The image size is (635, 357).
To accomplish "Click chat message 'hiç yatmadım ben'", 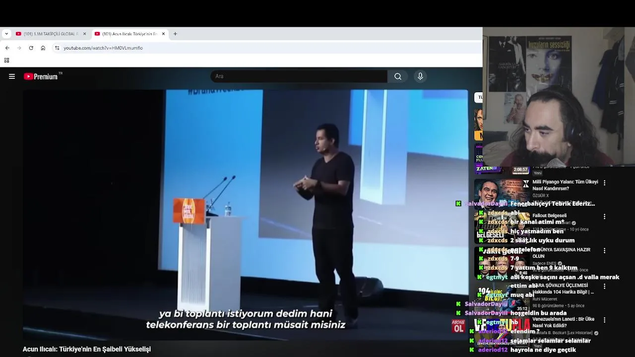I will (537, 231).
